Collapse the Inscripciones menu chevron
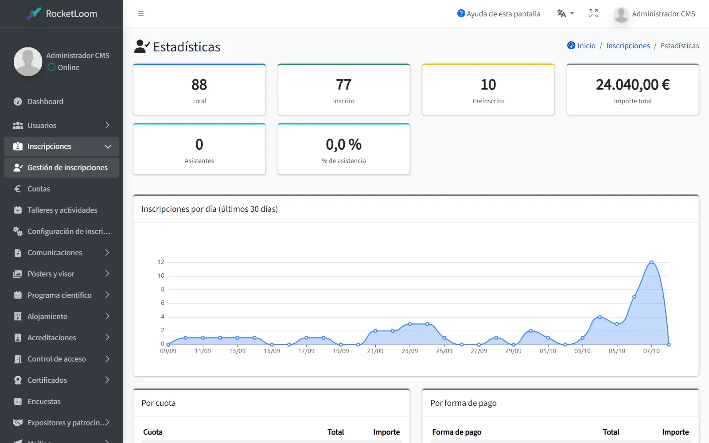The image size is (709, 443). pyautogui.click(x=108, y=146)
